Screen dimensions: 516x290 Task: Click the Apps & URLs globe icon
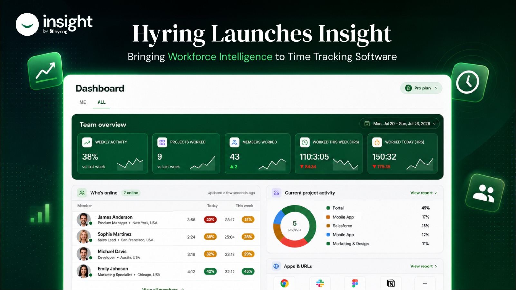click(276, 266)
